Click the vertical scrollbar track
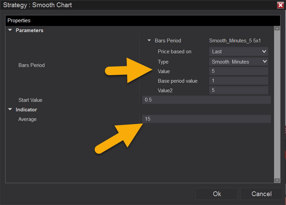The width and height of the screenshot is (286, 205). coord(277,104)
